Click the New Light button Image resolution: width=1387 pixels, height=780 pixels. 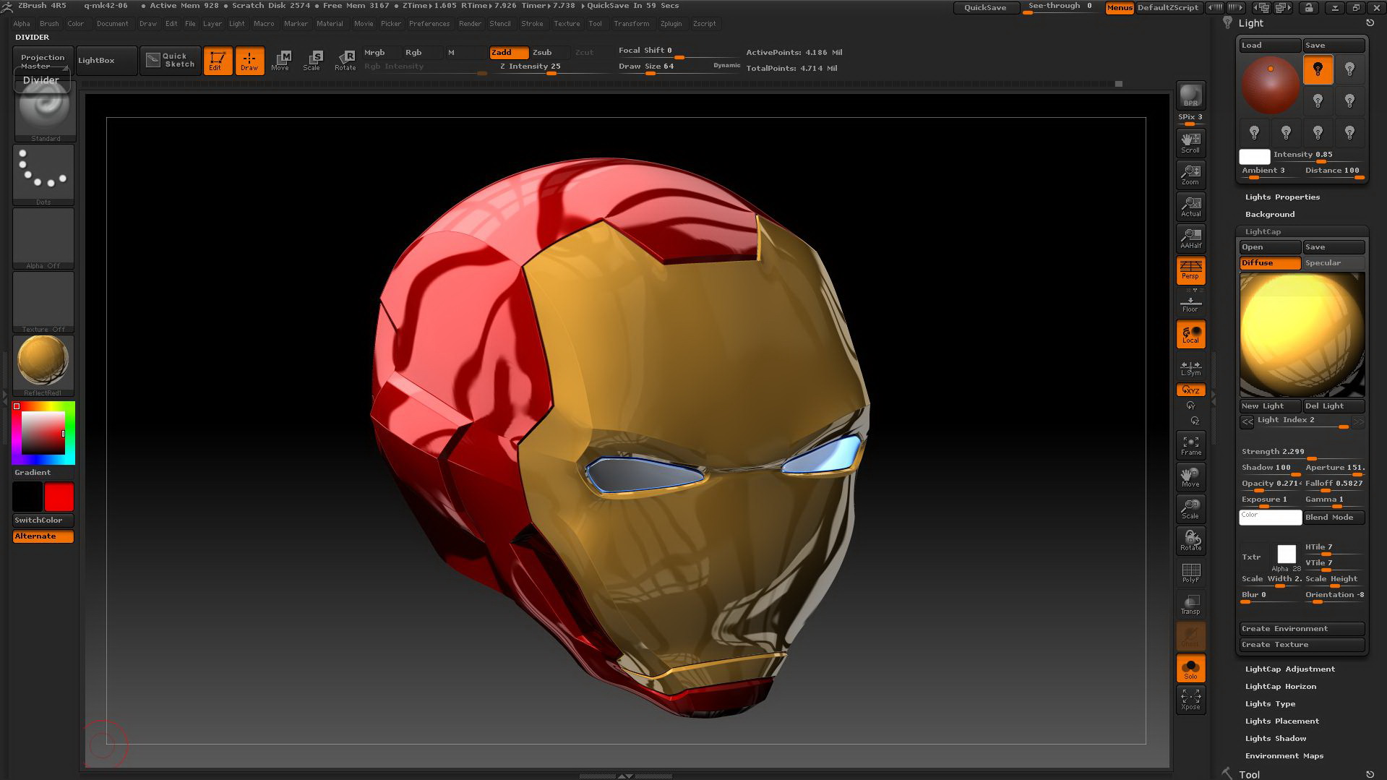click(x=1270, y=406)
